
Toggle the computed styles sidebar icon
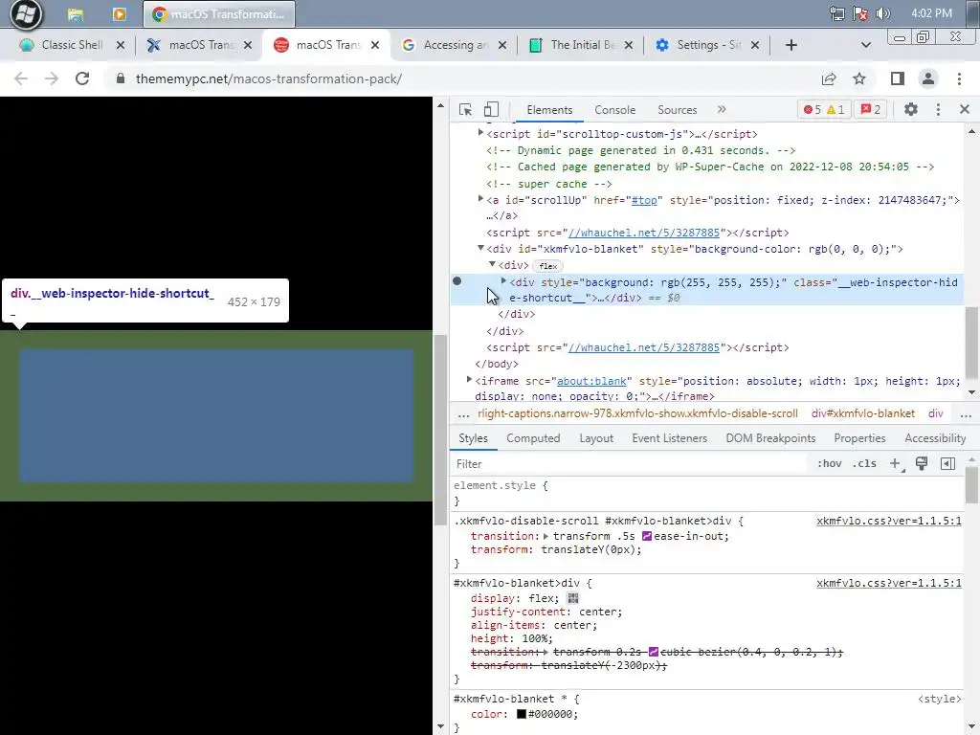click(x=947, y=464)
